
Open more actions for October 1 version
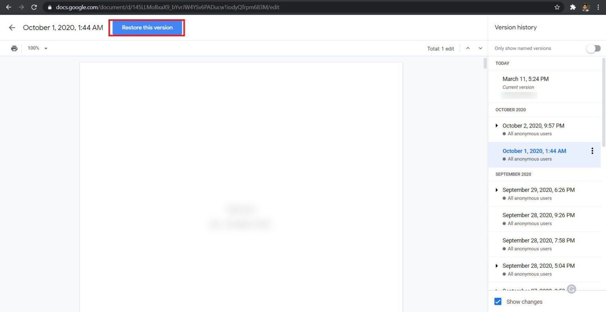[592, 151]
